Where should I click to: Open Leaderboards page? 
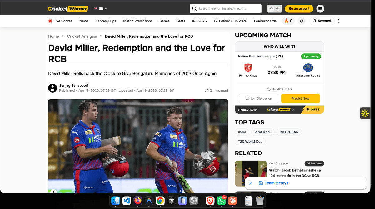pos(265,21)
